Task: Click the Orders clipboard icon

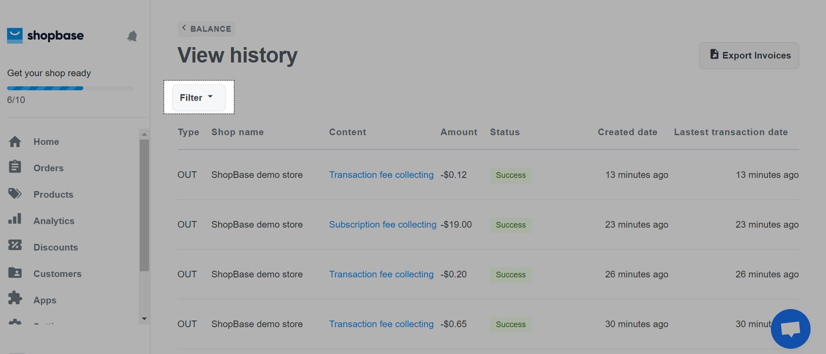Action: 15,167
